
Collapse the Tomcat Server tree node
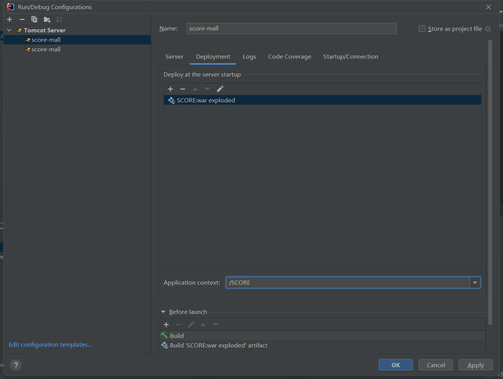(x=9, y=30)
